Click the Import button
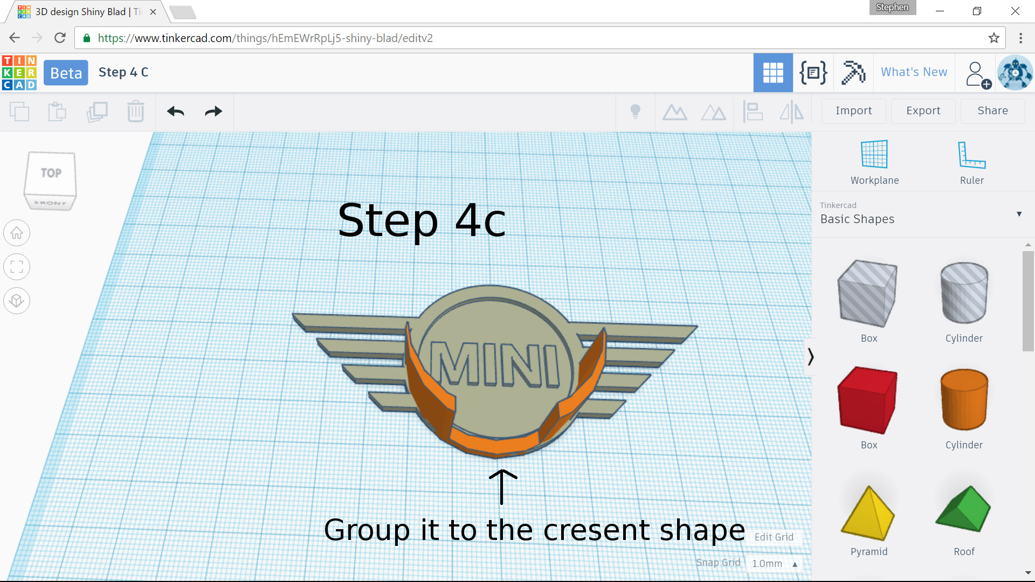This screenshot has width=1035, height=582. tap(853, 111)
